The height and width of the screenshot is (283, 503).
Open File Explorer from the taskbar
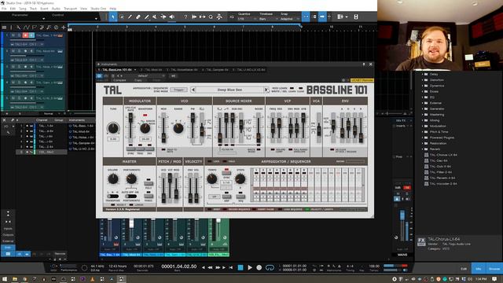(15, 279)
